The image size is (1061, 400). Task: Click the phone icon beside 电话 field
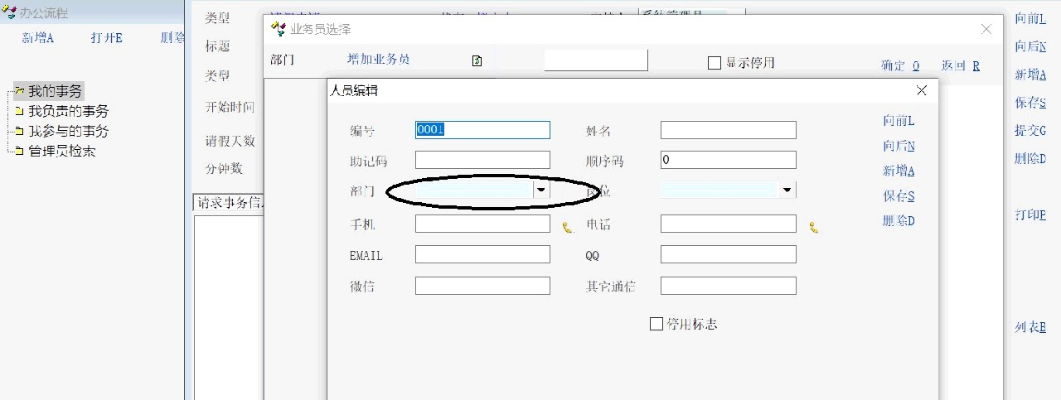814,227
